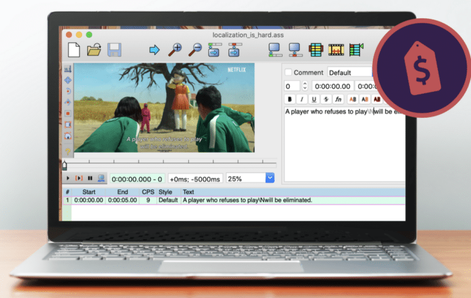Select the vector clip tool
Screen dimensions: 471x298
click(68, 136)
